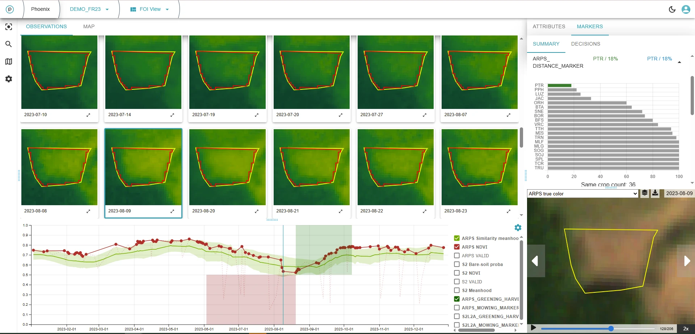Toggle dark mode moon icon
Image resolution: width=695 pixels, height=334 pixels.
[x=672, y=9]
